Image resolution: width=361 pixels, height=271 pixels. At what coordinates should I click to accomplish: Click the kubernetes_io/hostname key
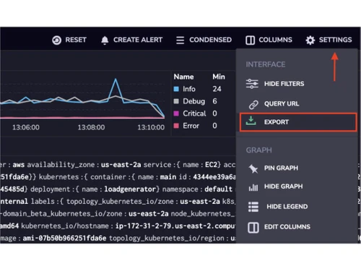point(65,226)
